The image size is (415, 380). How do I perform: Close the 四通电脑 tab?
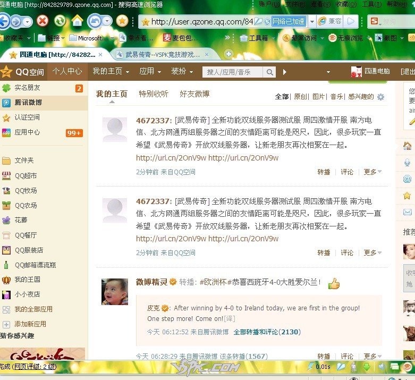coord(100,55)
